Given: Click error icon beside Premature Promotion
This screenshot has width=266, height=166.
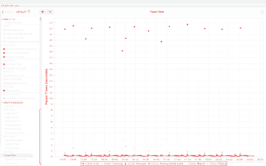Looking at the screenshot, I should coord(4,57).
